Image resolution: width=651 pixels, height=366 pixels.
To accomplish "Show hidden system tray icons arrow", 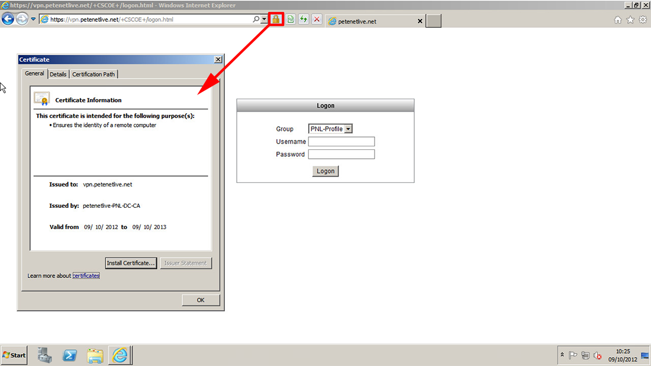I will click(562, 355).
